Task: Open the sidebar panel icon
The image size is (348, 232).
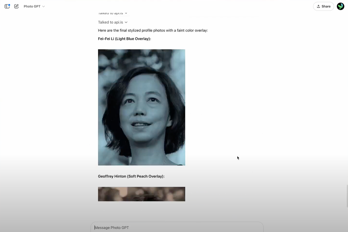Action: [7, 6]
